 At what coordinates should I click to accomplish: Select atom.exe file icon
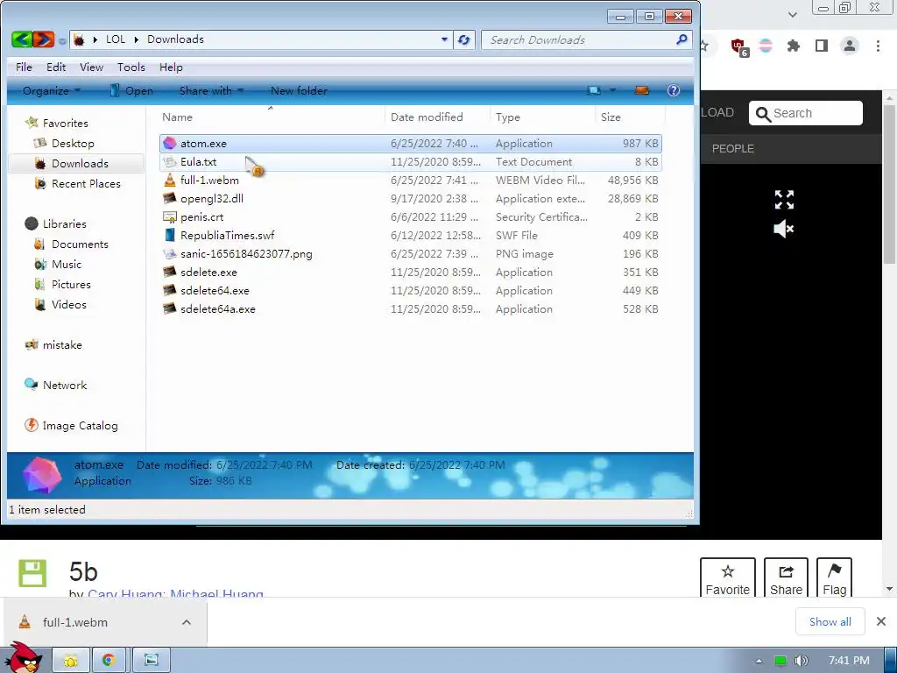coord(169,143)
